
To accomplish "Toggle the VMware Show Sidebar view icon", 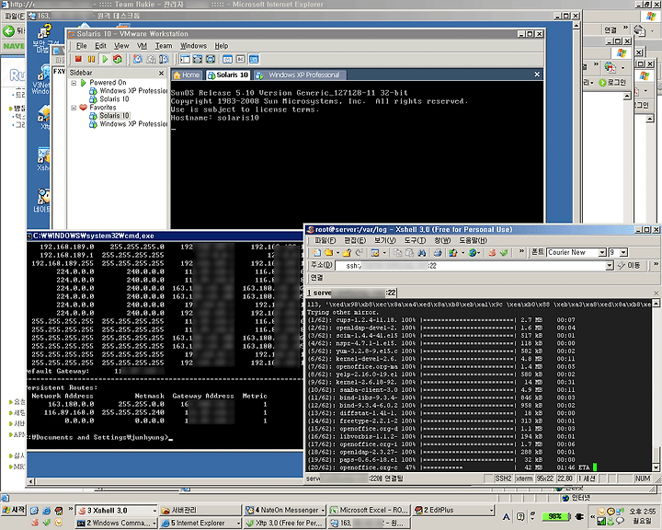I will pos(185,59).
